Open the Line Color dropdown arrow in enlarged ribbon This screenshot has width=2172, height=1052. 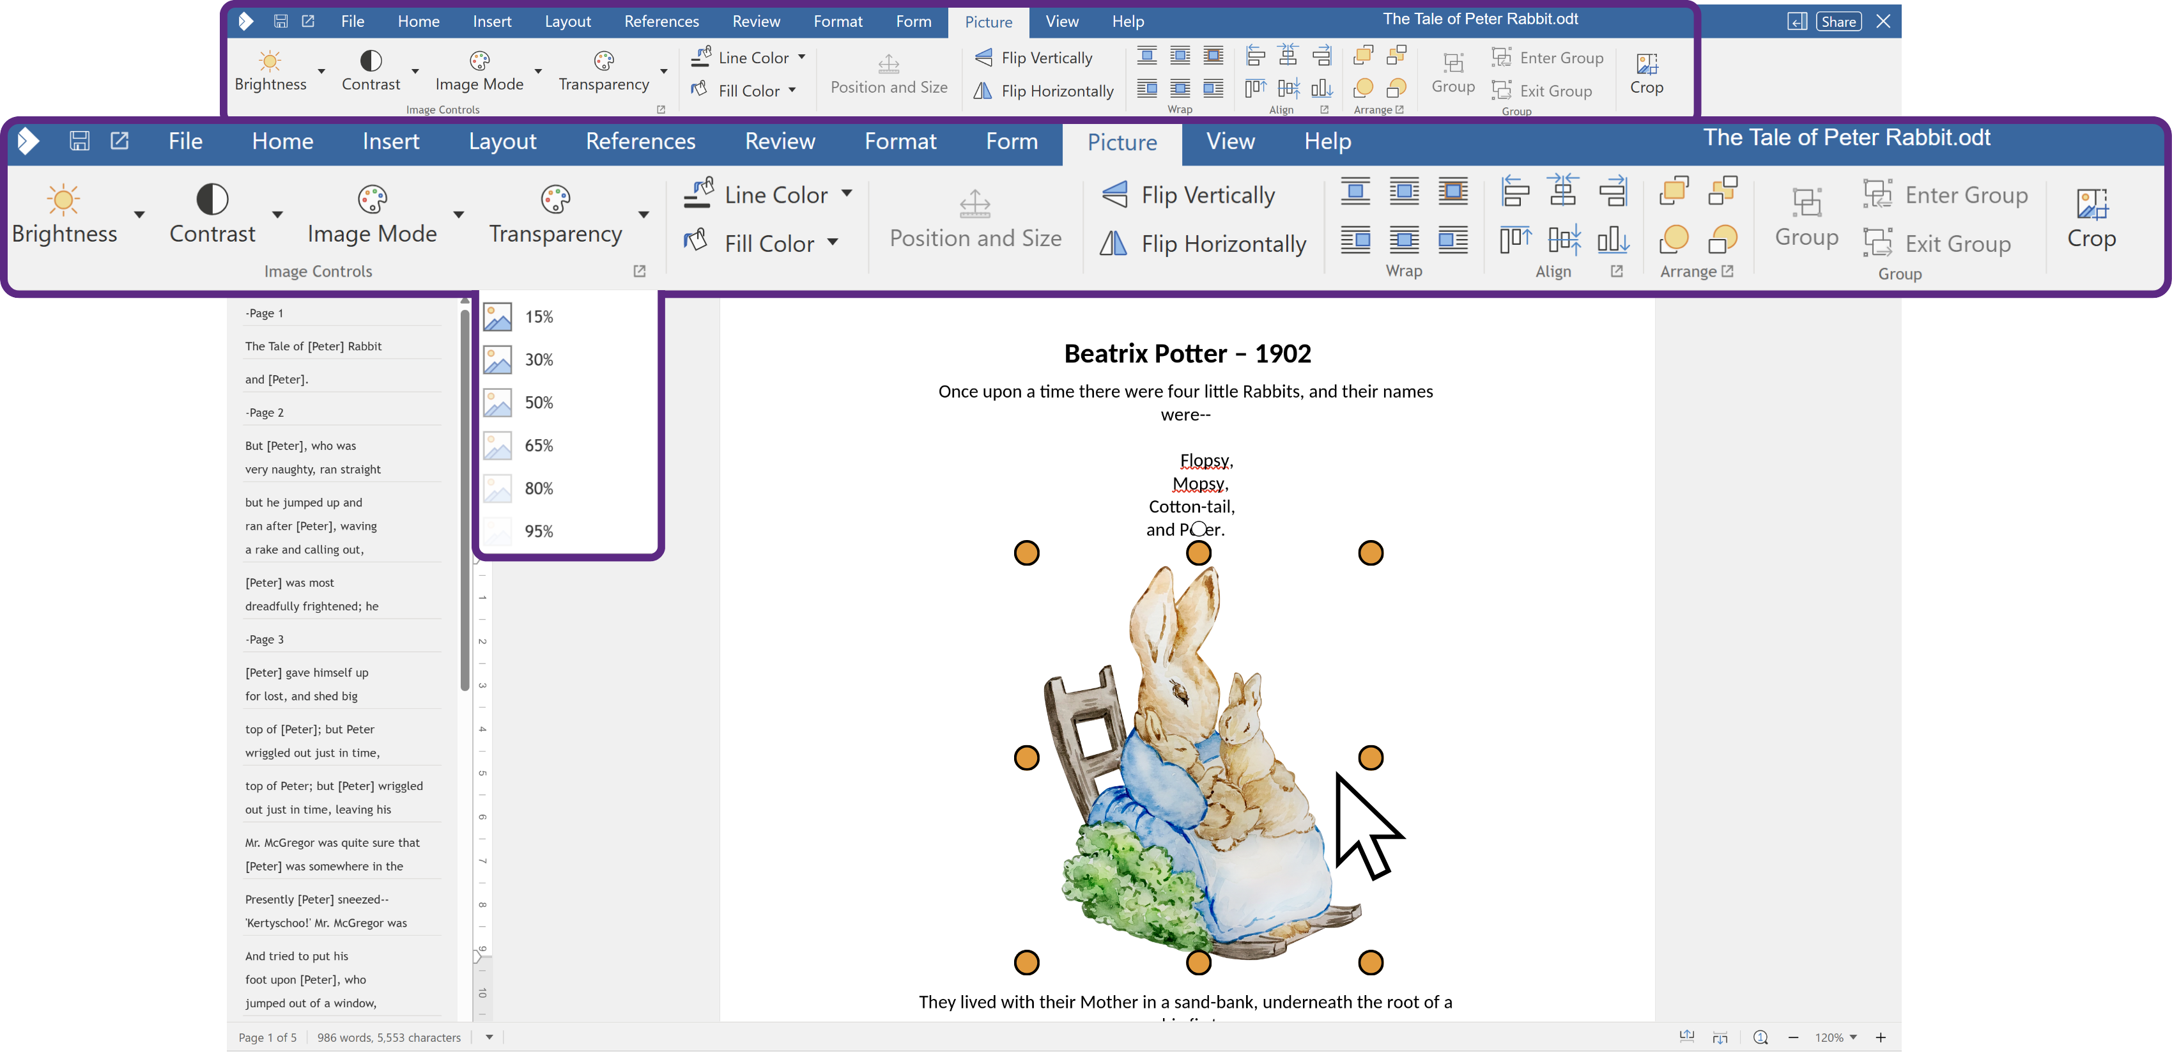coord(847,193)
